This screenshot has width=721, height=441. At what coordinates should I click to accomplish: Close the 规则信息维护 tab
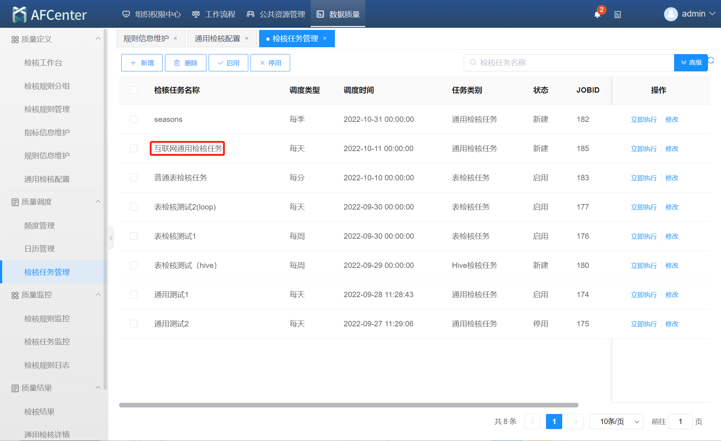175,38
